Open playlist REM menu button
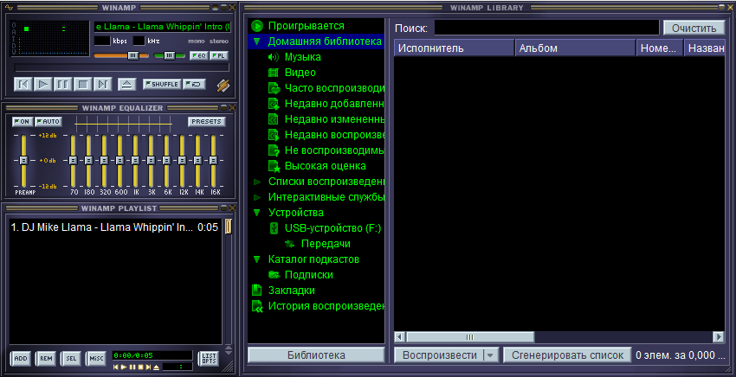 pyautogui.click(x=46, y=359)
